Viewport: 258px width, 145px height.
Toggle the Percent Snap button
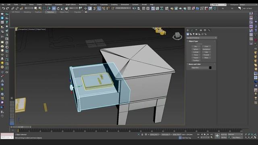(x=104, y=8)
